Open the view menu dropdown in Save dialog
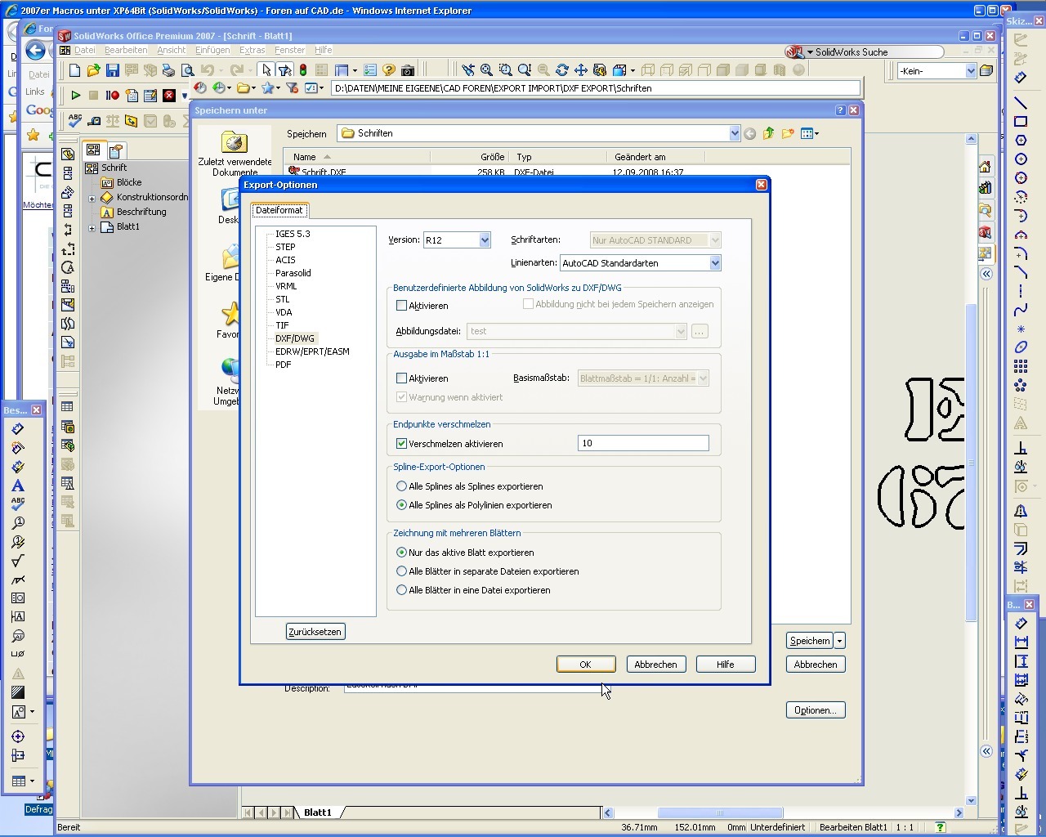Viewport: 1046px width, 837px height. pos(810,133)
